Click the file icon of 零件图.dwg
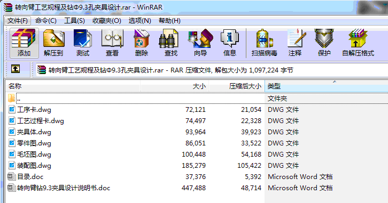The height and width of the screenshot is (203, 388). coord(12,143)
